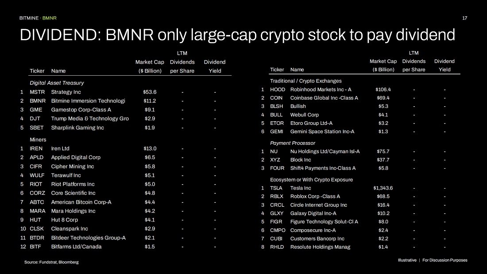
Task: Click the For Discussion Purposes footer text
Action: click(444, 260)
